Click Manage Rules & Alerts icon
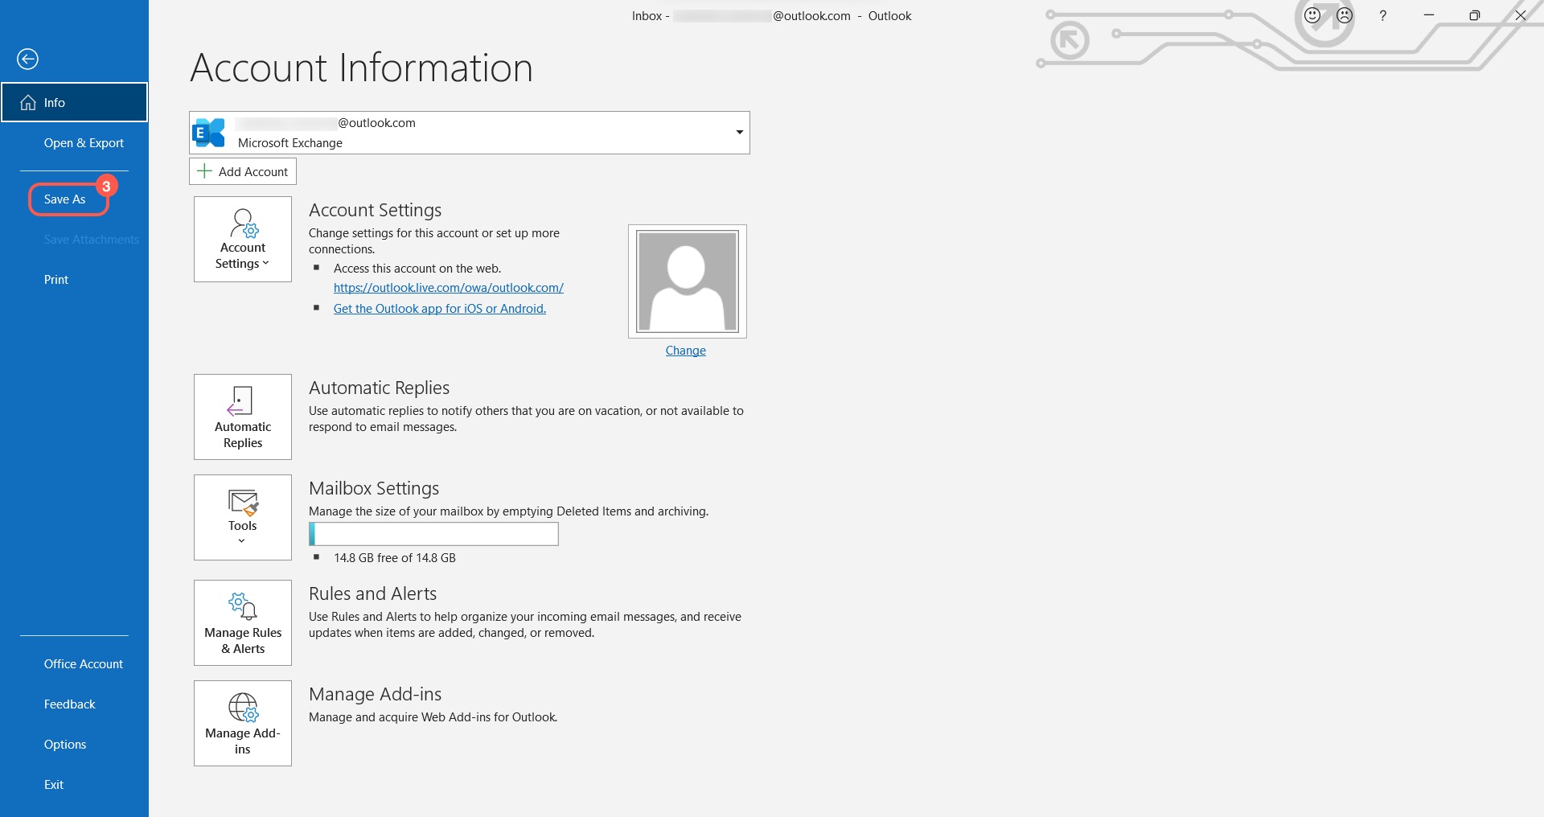The width and height of the screenshot is (1544, 817). 243,622
